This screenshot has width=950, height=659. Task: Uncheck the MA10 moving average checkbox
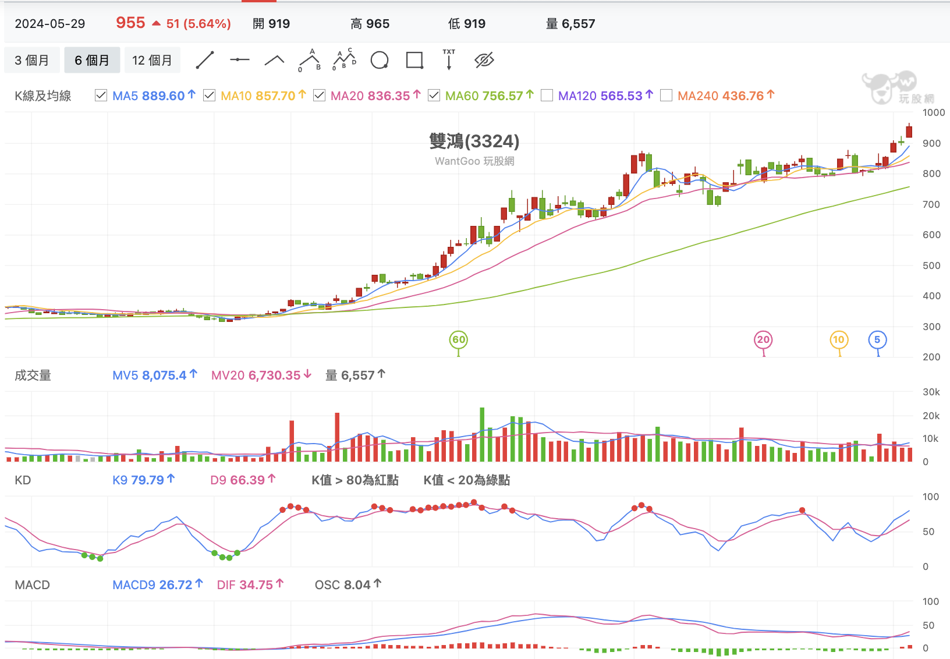click(209, 95)
